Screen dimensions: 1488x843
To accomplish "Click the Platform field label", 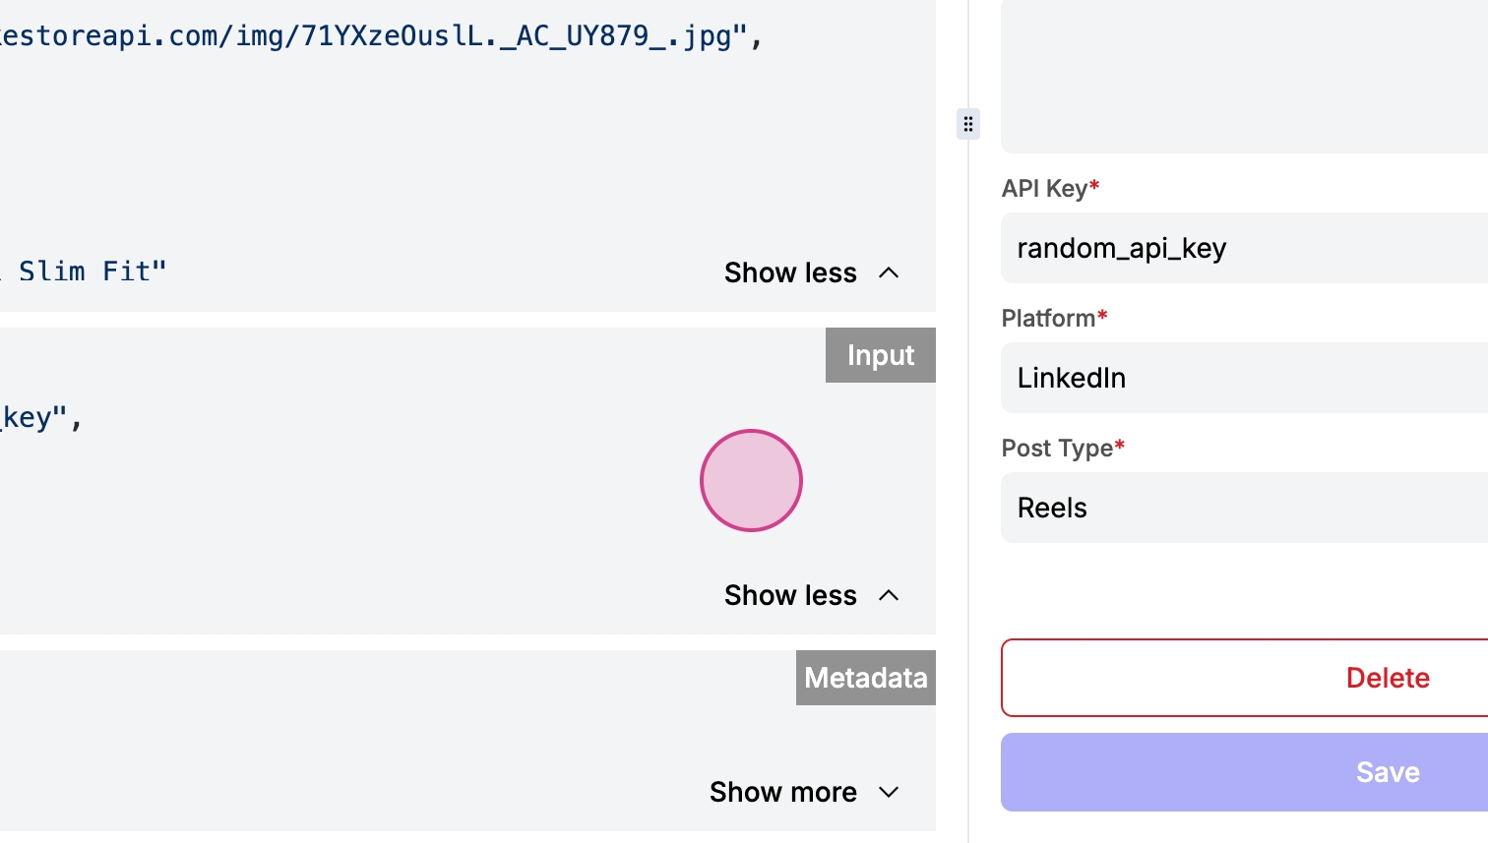I will tap(1048, 318).
